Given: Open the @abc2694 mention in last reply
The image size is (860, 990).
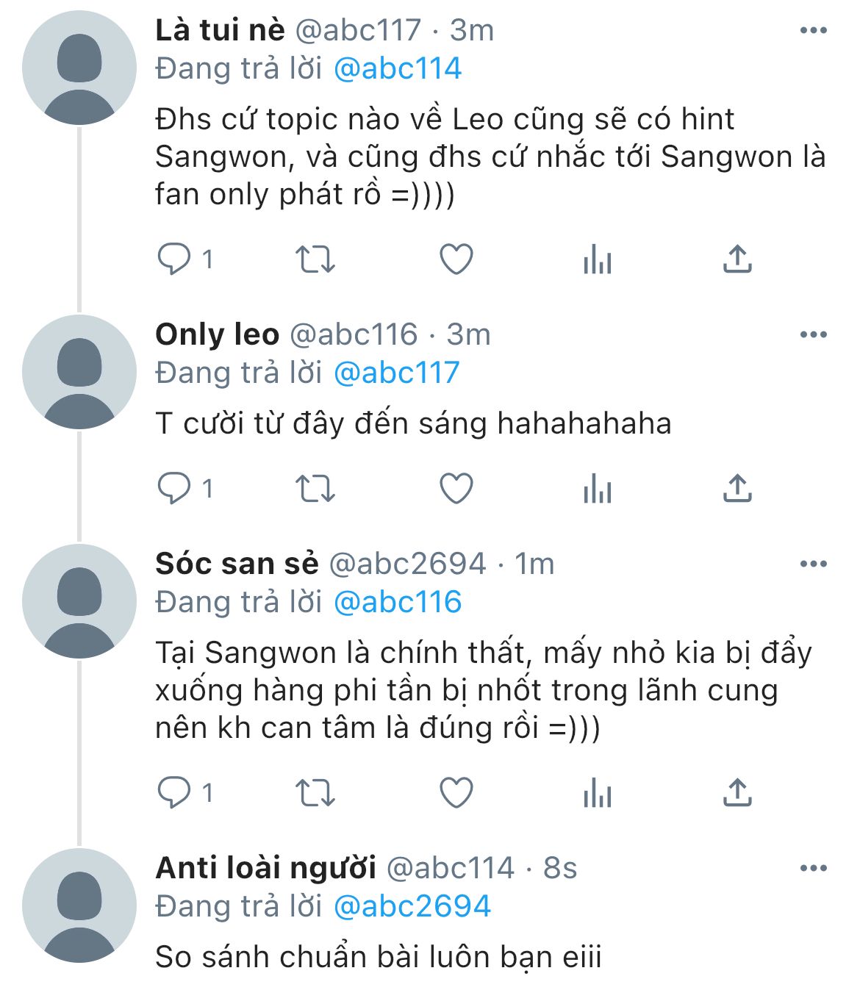Looking at the screenshot, I should 412,906.
